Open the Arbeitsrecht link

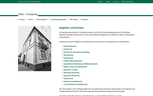coord(68,49)
